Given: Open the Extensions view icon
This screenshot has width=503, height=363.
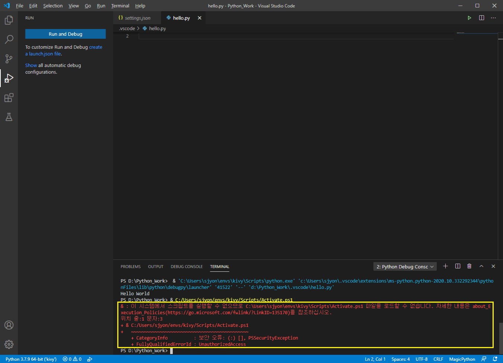Looking at the screenshot, I should (x=9, y=98).
